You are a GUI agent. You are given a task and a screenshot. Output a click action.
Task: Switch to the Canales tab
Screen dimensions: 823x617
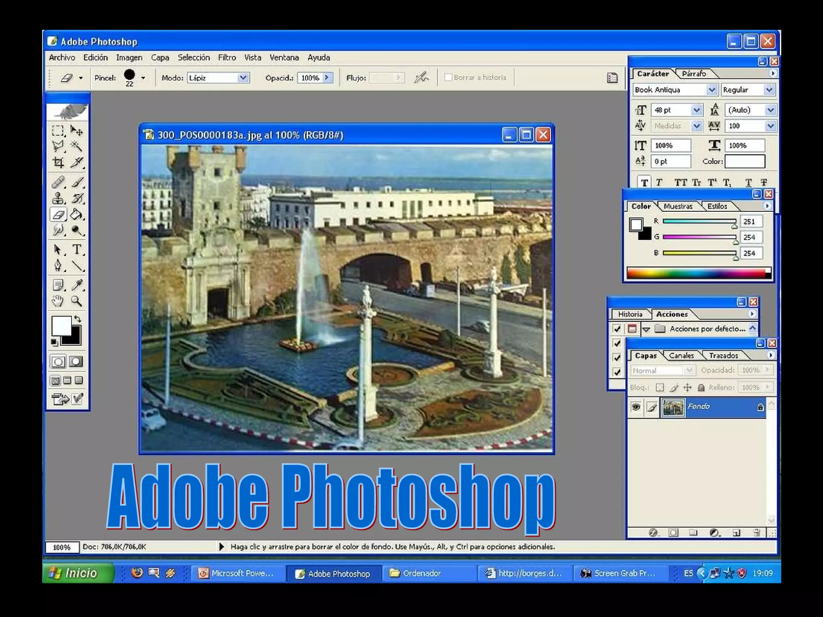(681, 355)
